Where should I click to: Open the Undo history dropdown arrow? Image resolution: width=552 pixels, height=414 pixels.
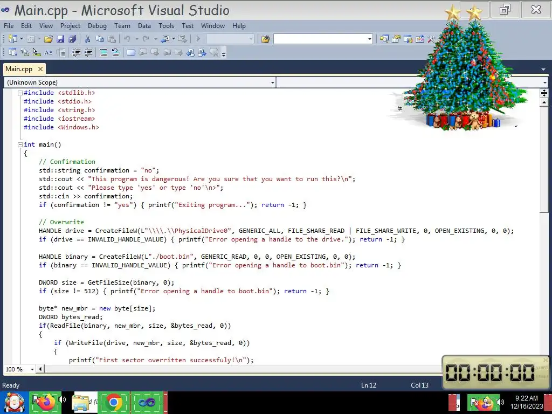click(x=136, y=39)
